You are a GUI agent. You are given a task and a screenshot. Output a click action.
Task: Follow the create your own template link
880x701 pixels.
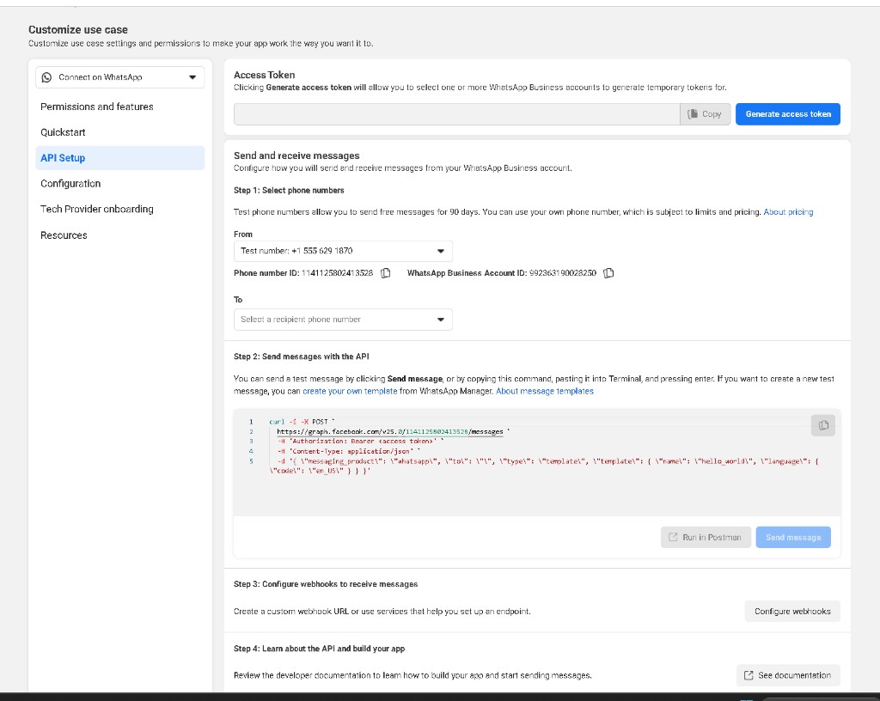(x=350, y=391)
